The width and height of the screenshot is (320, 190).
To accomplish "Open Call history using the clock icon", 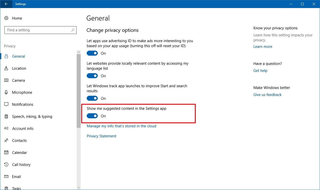I will (x=6, y=164).
